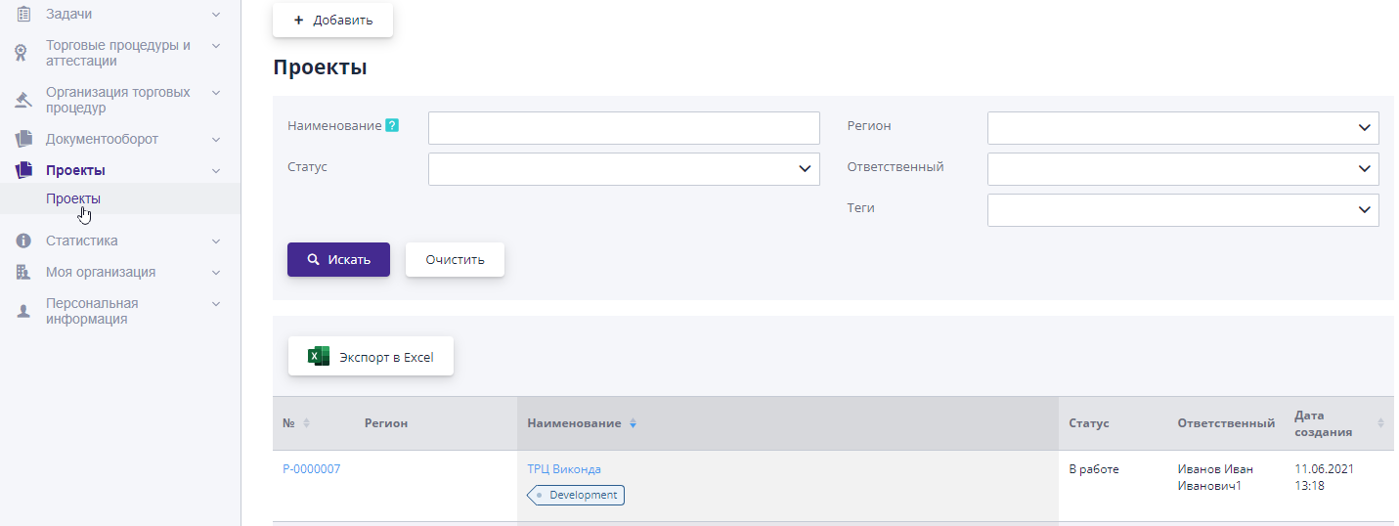The height and width of the screenshot is (526, 1399).
Task: Click the Задачи clipboard icon
Action: (x=23, y=14)
